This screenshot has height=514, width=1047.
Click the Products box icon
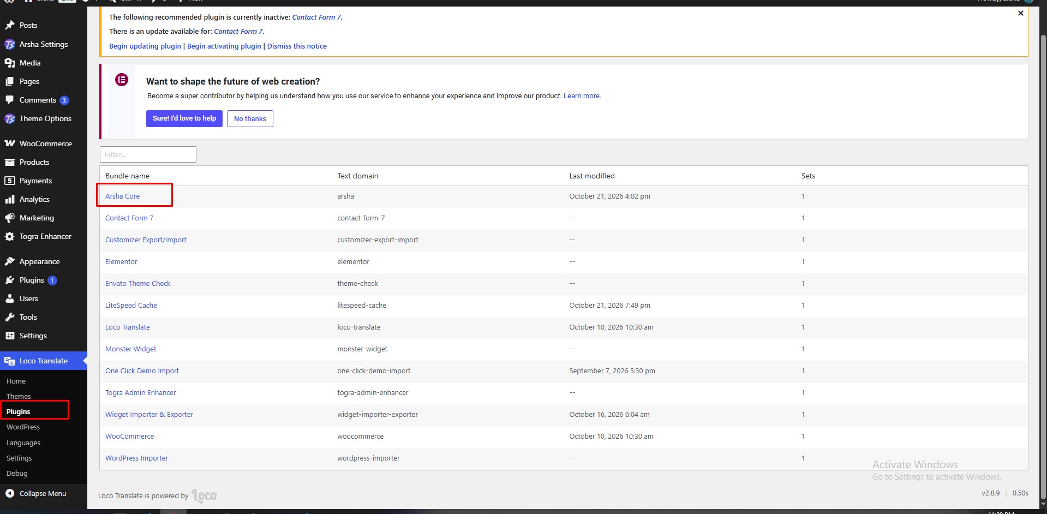click(x=10, y=162)
